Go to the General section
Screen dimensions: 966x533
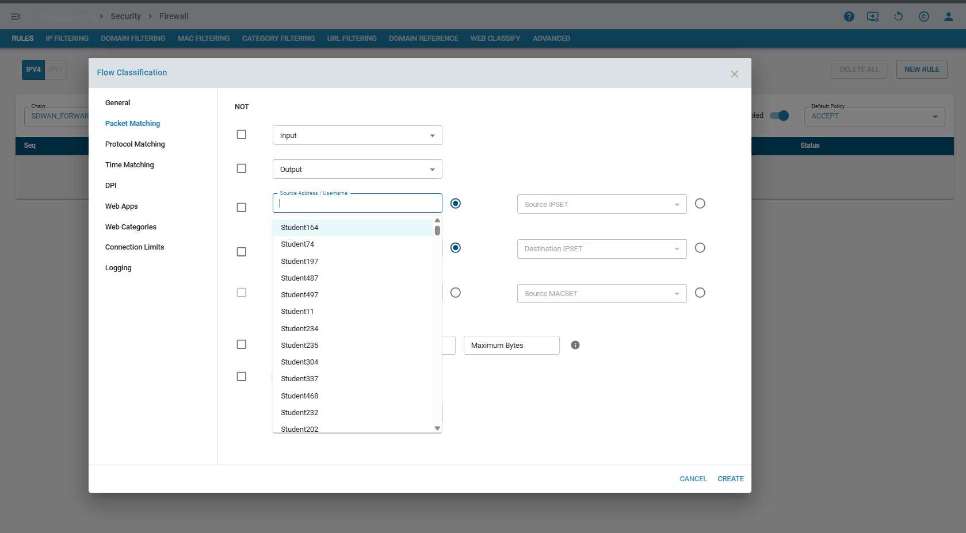click(x=117, y=103)
